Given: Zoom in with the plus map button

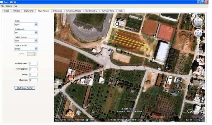Looking at the screenshot, I should pyautogui.click(x=198, y=40).
